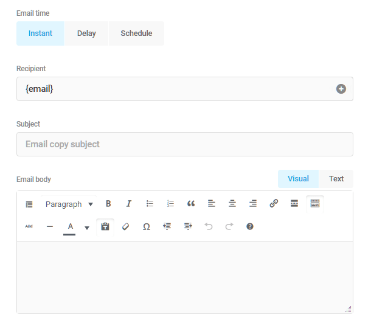Open the special character Omega tool
Image resolution: width=371 pixels, height=328 pixels.
pos(146,226)
